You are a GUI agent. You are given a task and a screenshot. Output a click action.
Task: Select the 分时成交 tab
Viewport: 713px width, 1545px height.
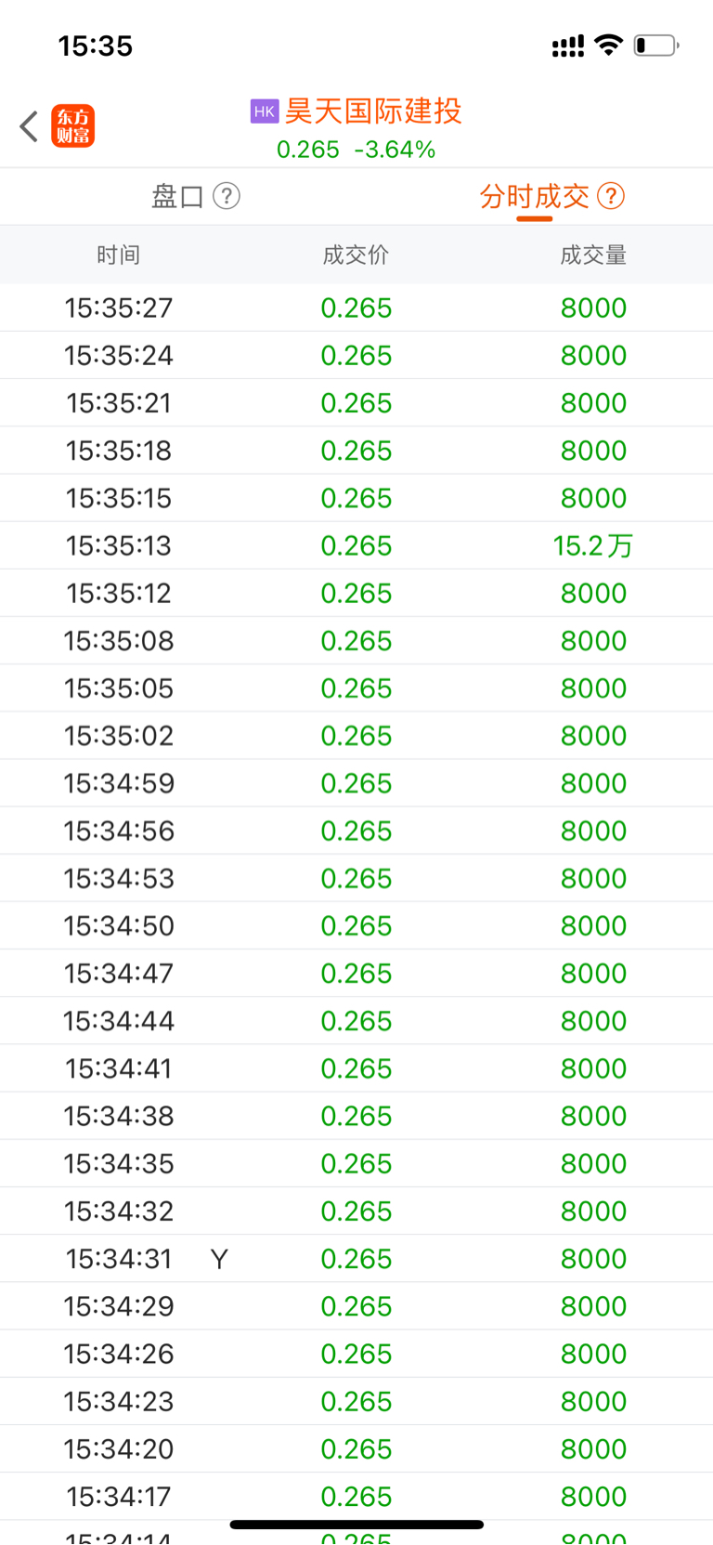pos(535,196)
